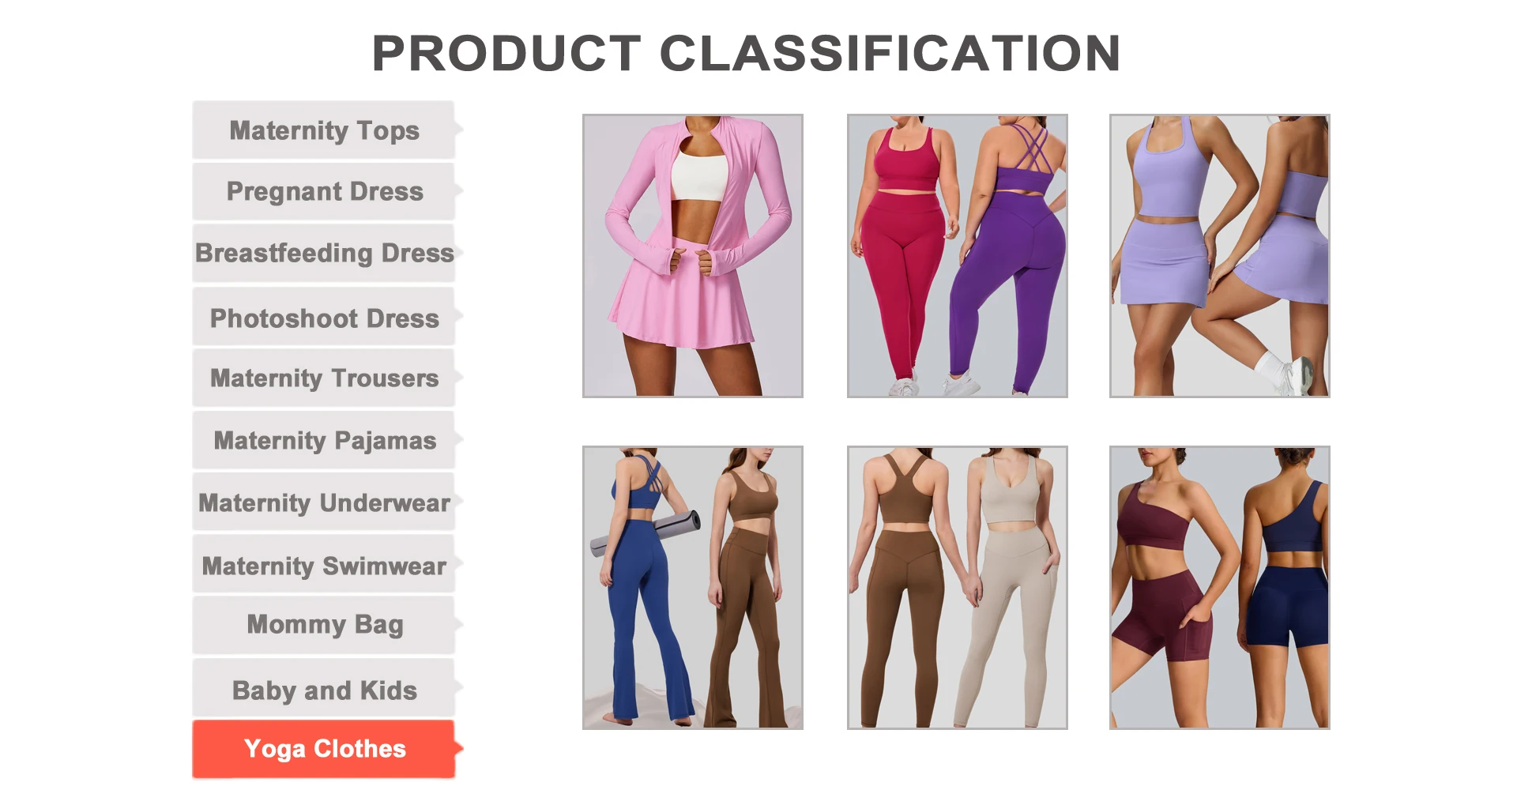Select the blue and brown flare pants image
The height and width of the screenshot is (790, 1517).
[693, 588]
